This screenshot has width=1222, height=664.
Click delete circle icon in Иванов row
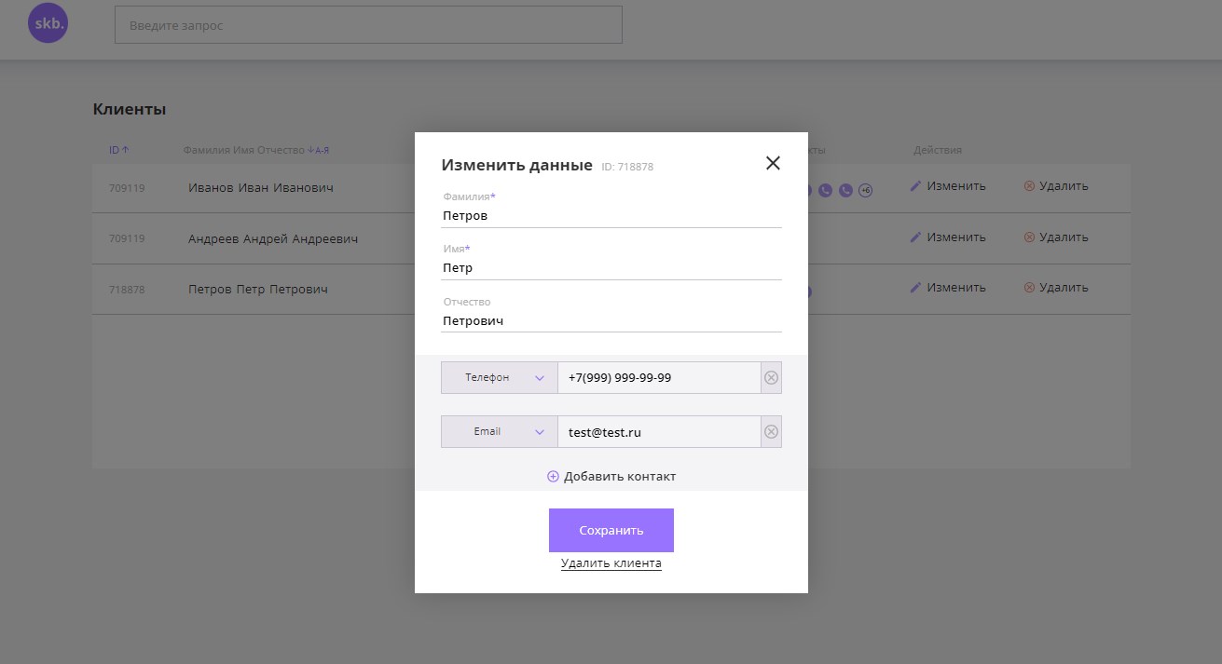(1030, 185)
